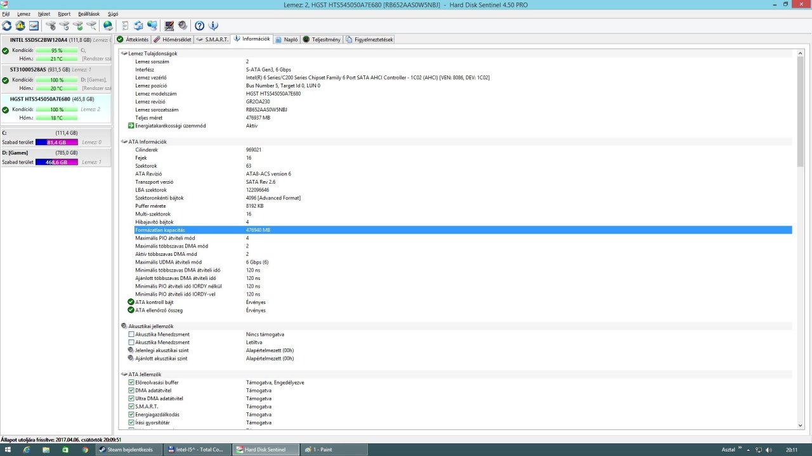The height and width of the screenshot is (456, 812).
Task: Select D: [Games] partition entry
Action: pos(56,158)
